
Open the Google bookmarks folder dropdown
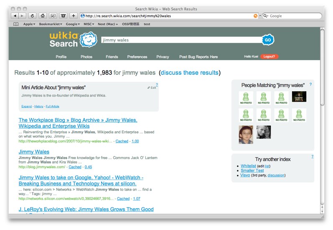pos(73,24)
